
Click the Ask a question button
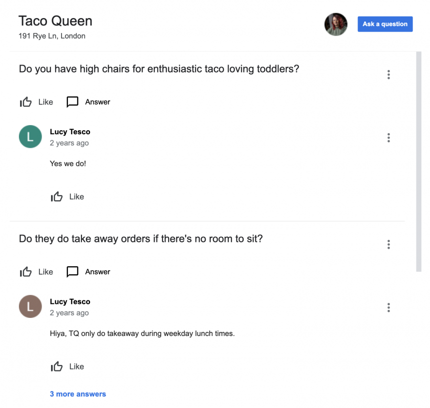click(x=385, y=24)
